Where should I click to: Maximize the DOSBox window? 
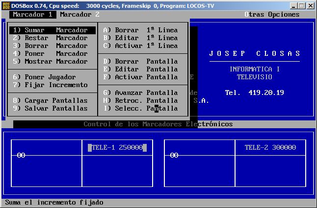point(301,5)
